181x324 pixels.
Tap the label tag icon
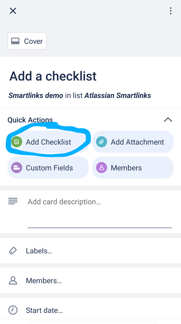[13, 251]
